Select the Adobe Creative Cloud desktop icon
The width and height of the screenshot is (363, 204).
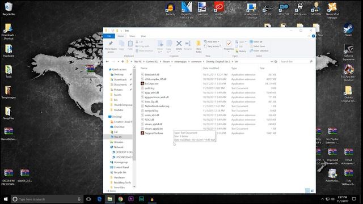219,10
